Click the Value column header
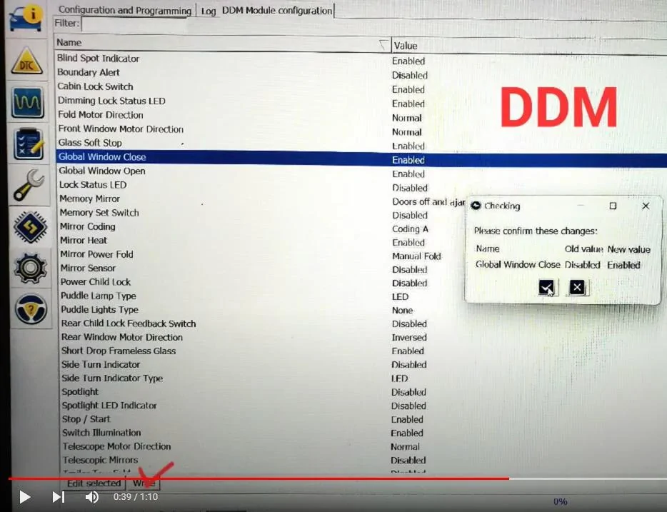This screenshot has height=512, width=667. [528, 46]
